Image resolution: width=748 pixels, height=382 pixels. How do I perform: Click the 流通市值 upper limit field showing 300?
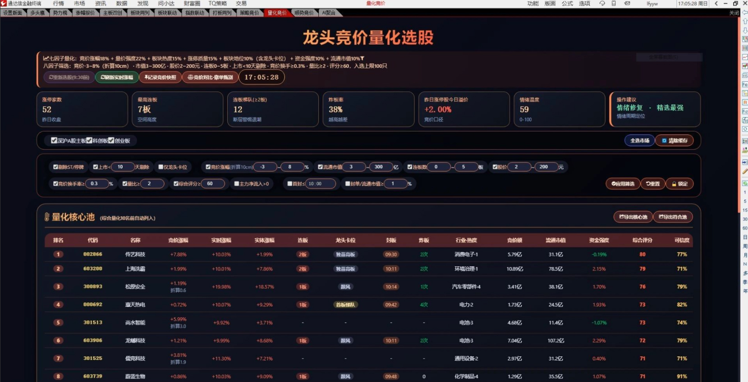(x=381, y=167)
